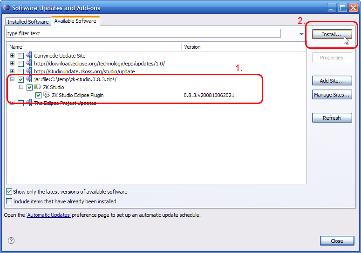This screenshot has width=361, height=253.
Task: Click the Eclipse Project Updates site icon
Action: click(x=29, y=103)
